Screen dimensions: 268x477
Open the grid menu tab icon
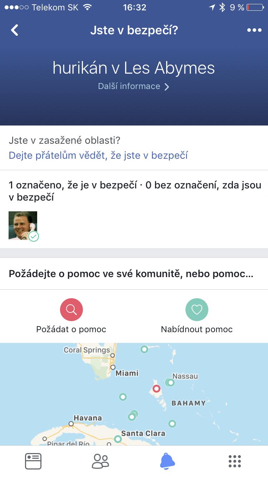pos(234,461)
